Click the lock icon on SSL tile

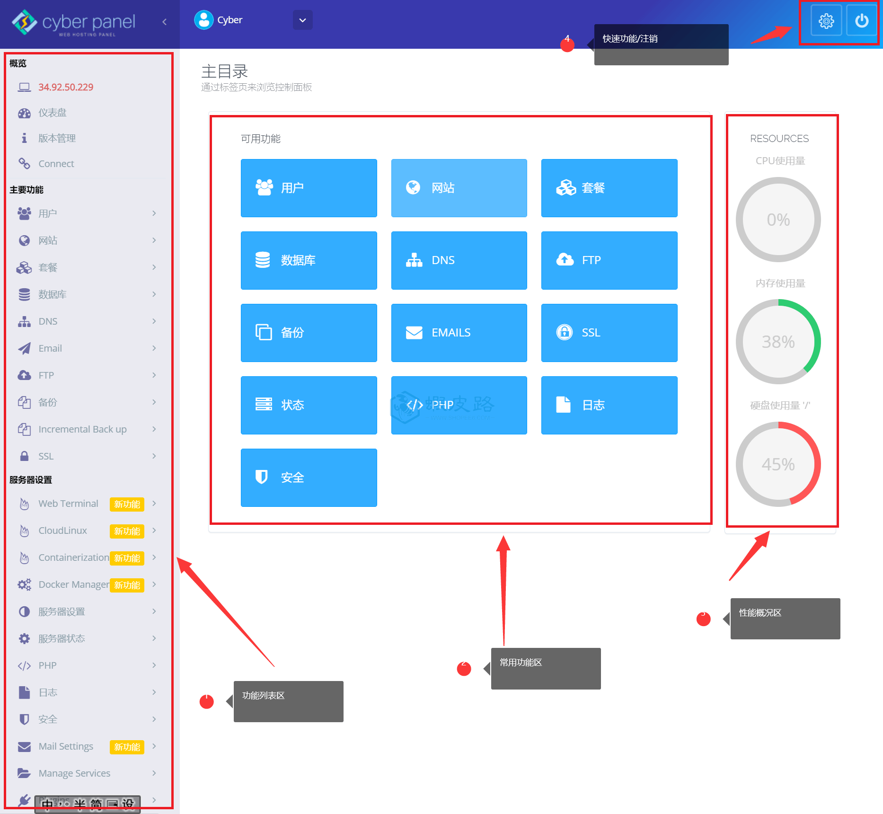pos(565,332)
